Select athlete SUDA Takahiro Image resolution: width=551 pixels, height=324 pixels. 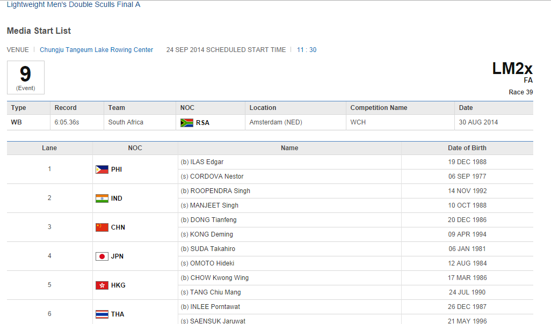213,249
